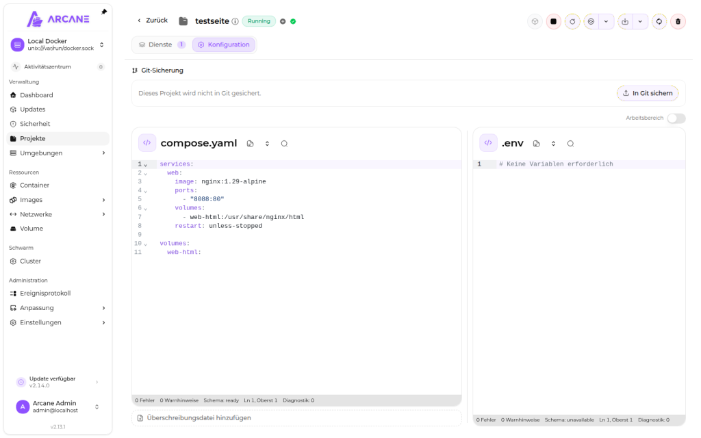Go back with the Zurück link
701x438 pixels.
(153, 21)
